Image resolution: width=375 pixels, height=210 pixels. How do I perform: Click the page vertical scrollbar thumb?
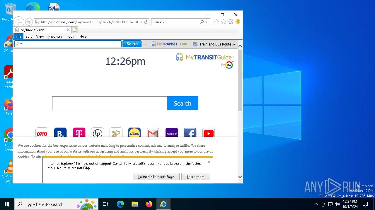240,80
